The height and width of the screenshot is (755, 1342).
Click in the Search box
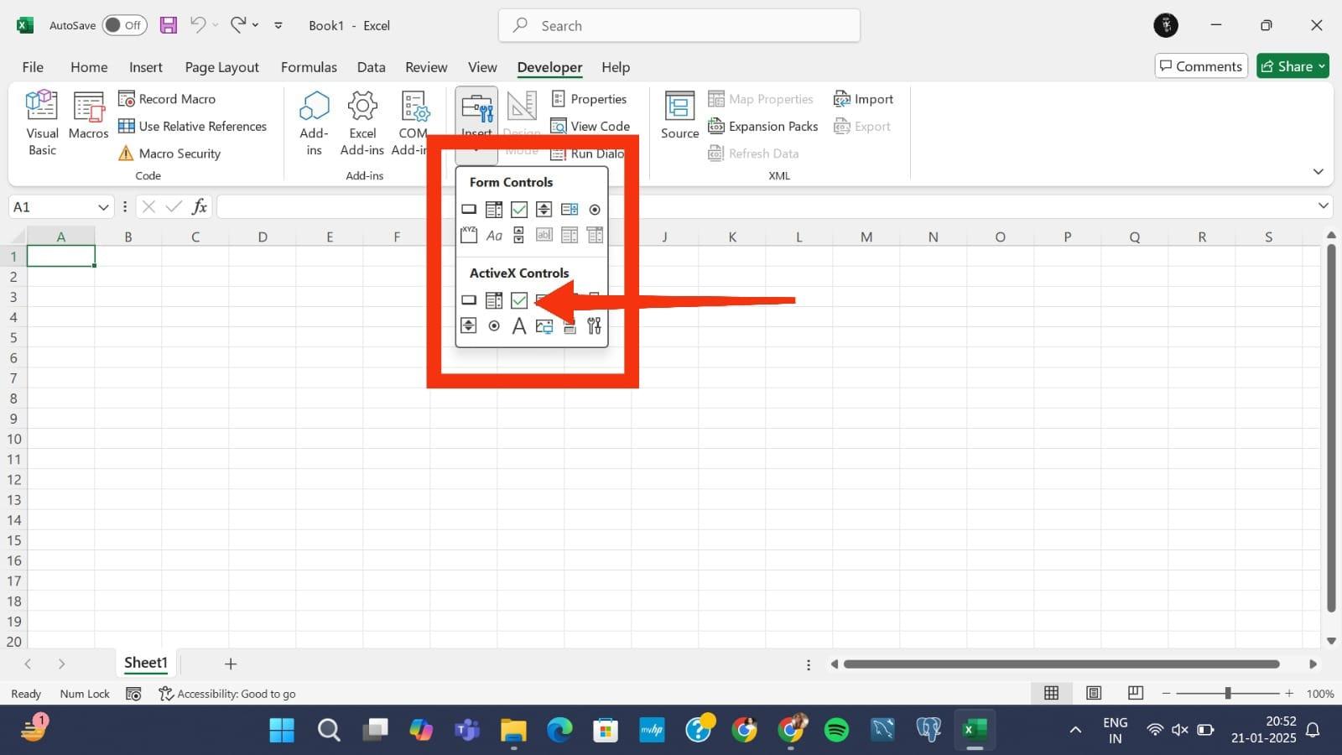[x=679, y=25]
